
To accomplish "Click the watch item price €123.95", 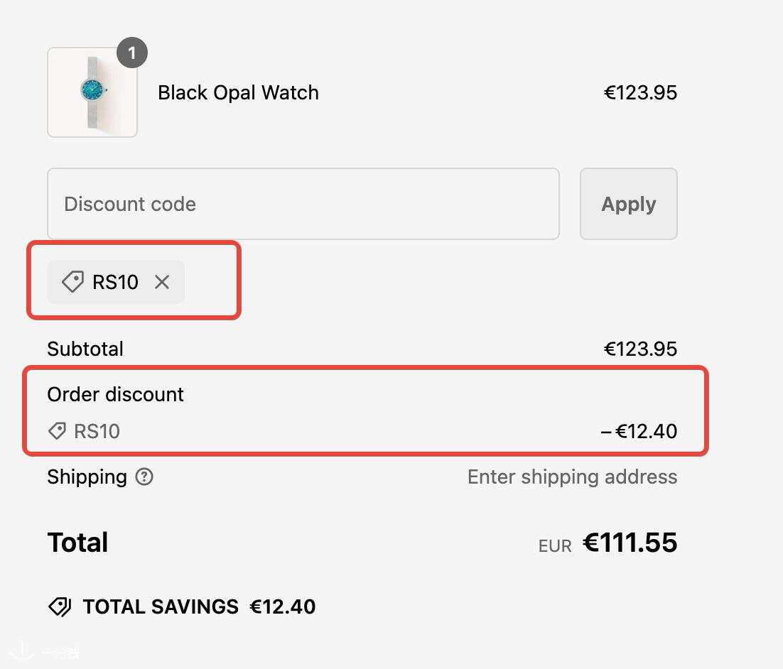I will tap(640, 92).
